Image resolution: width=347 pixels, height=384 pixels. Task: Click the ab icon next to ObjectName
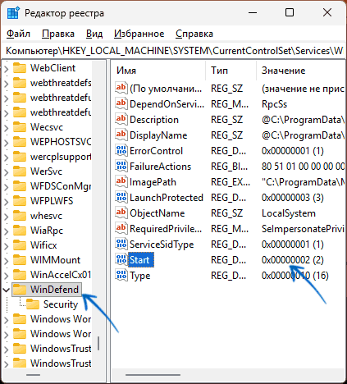121,213
